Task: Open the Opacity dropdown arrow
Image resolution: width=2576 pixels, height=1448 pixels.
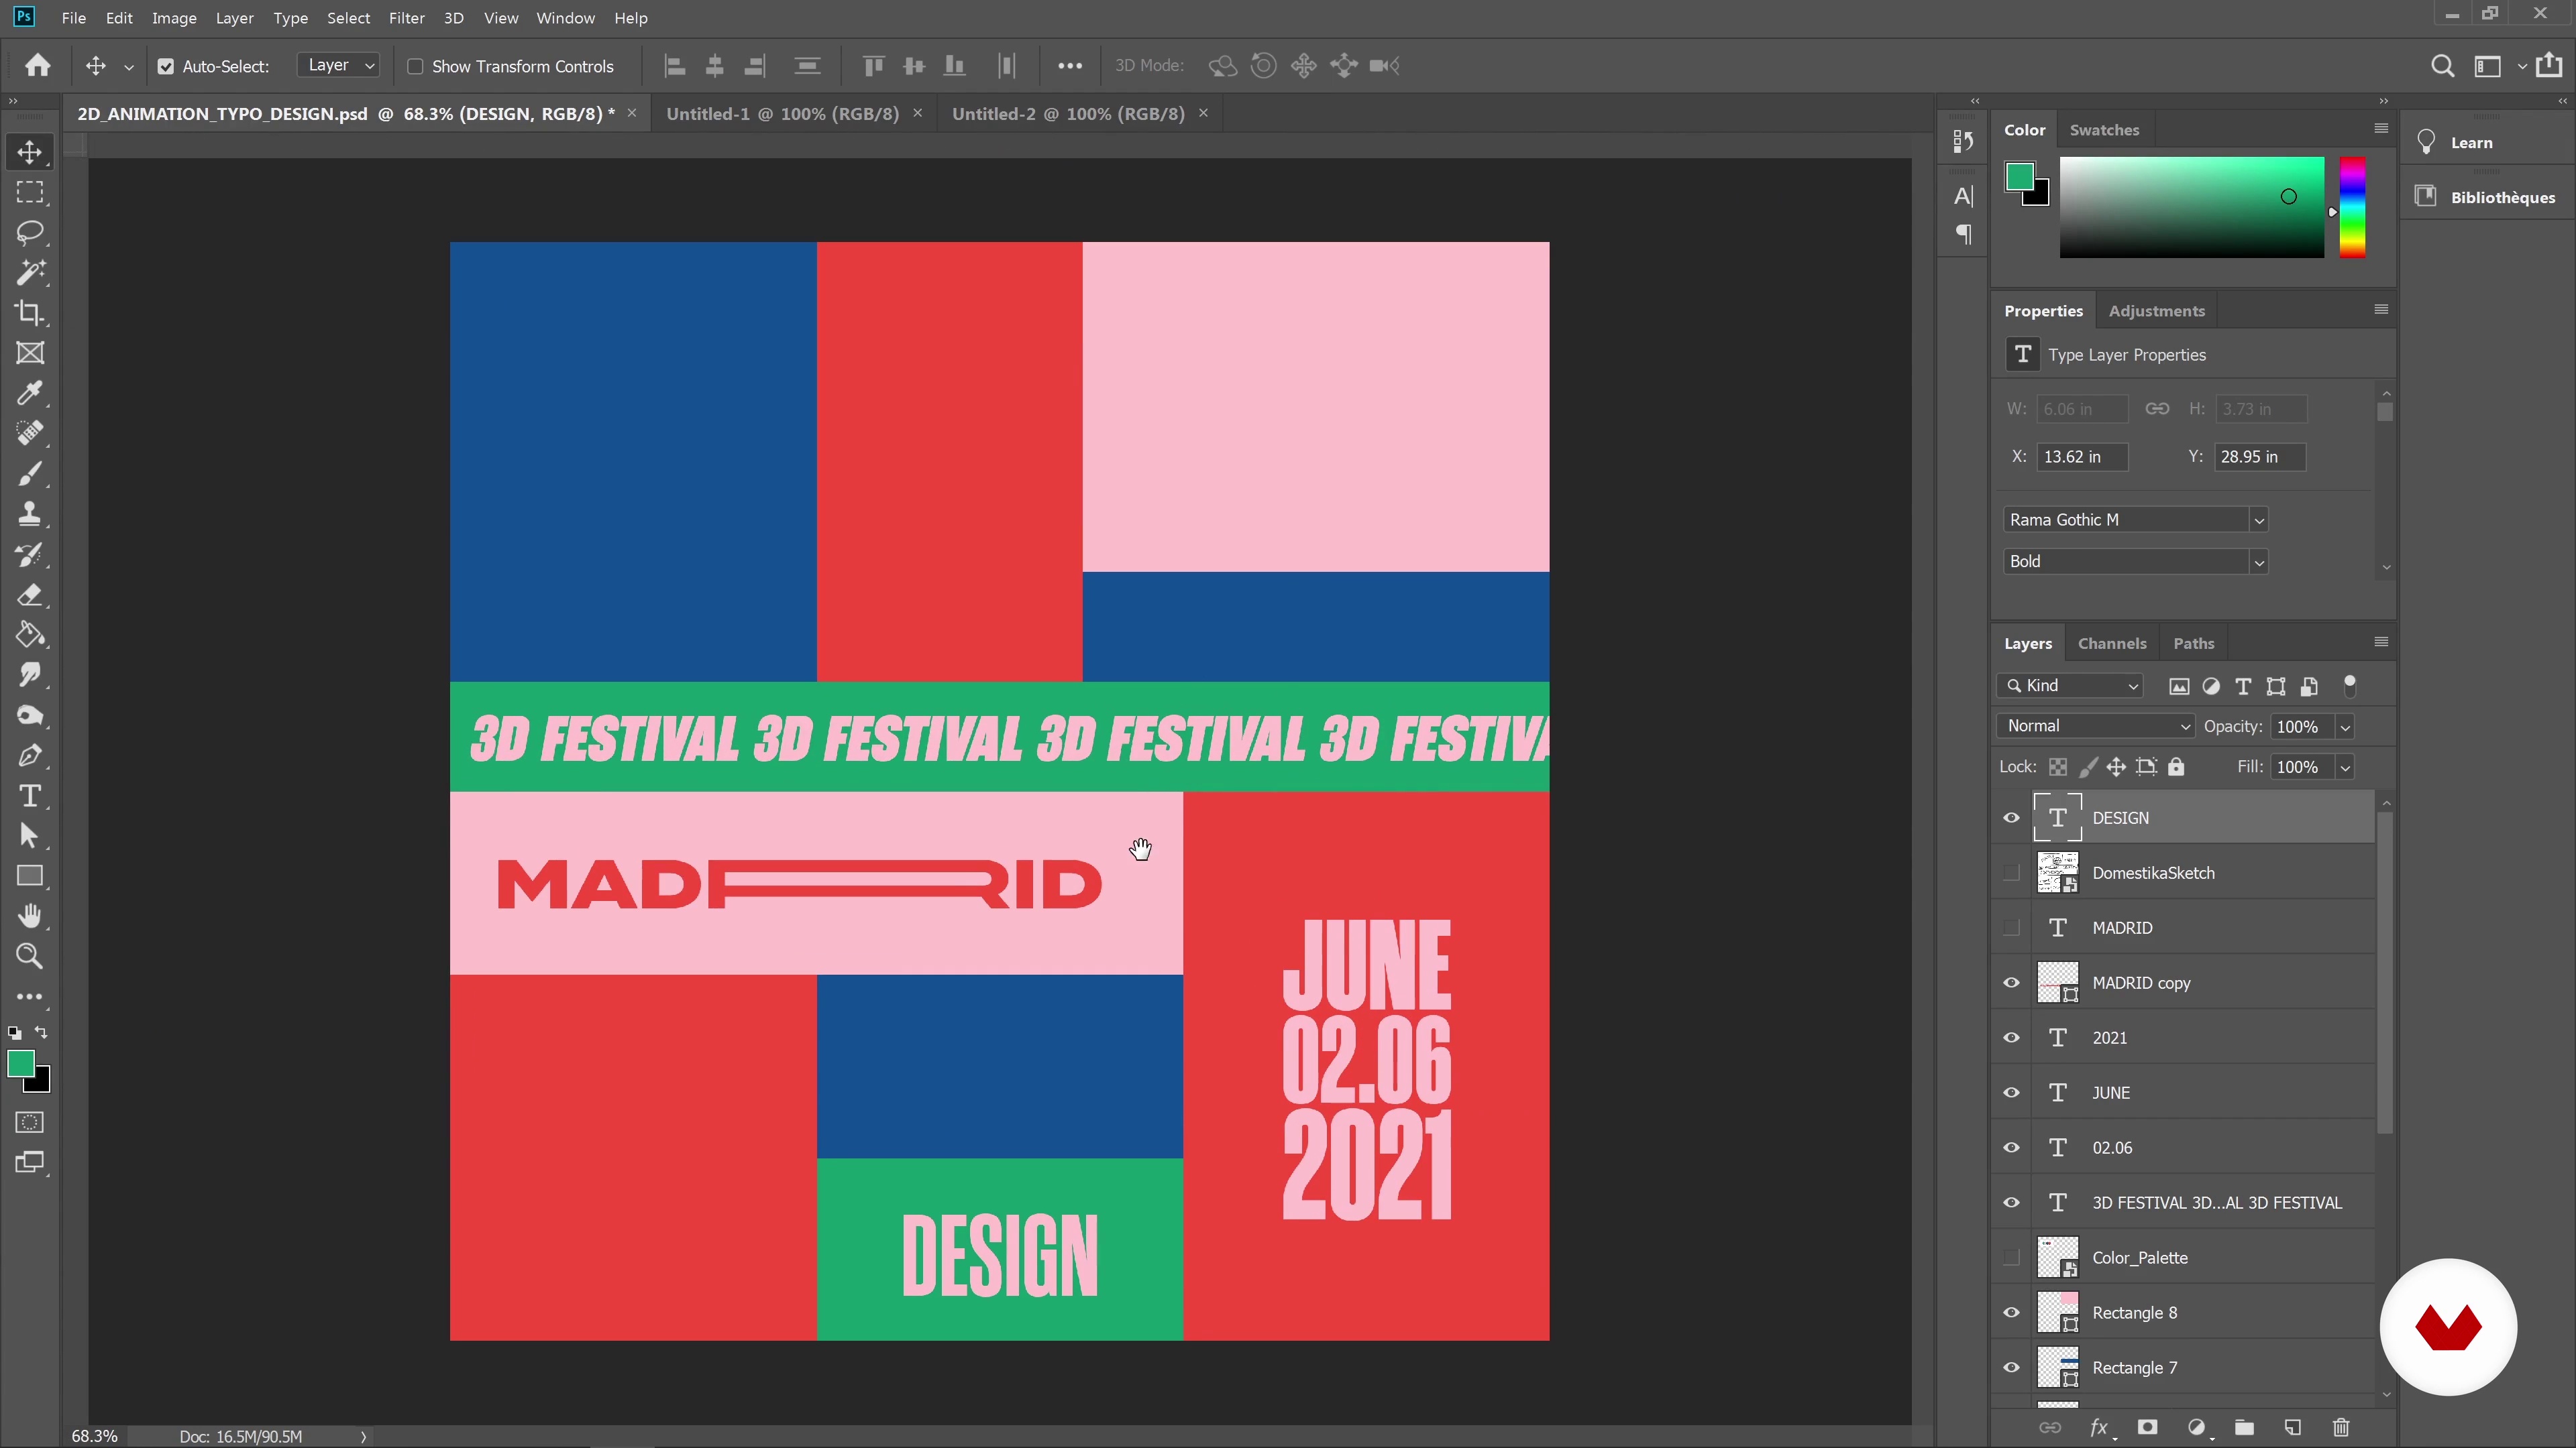Action: click(x=2345, y=727)
